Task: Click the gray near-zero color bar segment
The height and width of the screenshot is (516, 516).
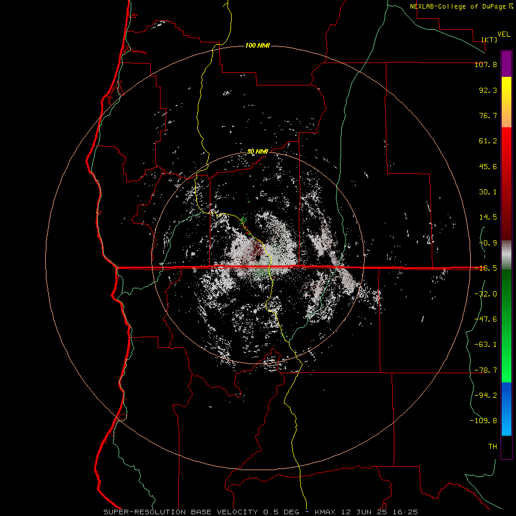Action: (x=506, y=255)
